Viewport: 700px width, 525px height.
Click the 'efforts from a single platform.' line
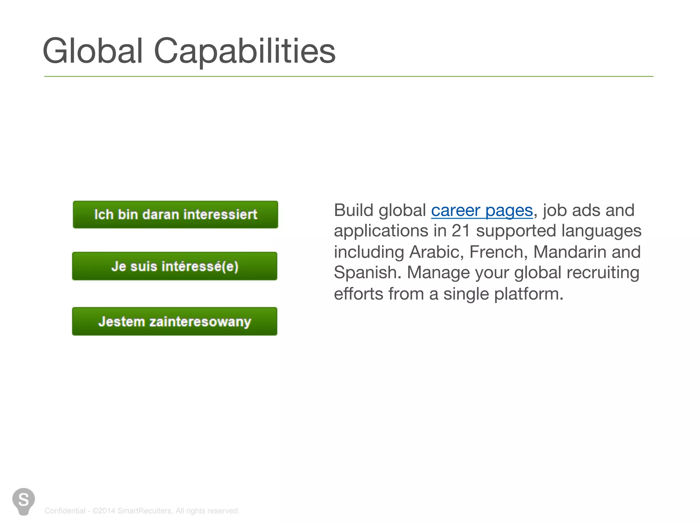tap(448, 294)
